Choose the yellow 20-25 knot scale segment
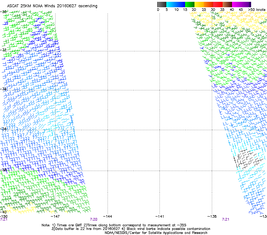The height and width of the screenshot is (235, 267). click(x=199, y=4)
